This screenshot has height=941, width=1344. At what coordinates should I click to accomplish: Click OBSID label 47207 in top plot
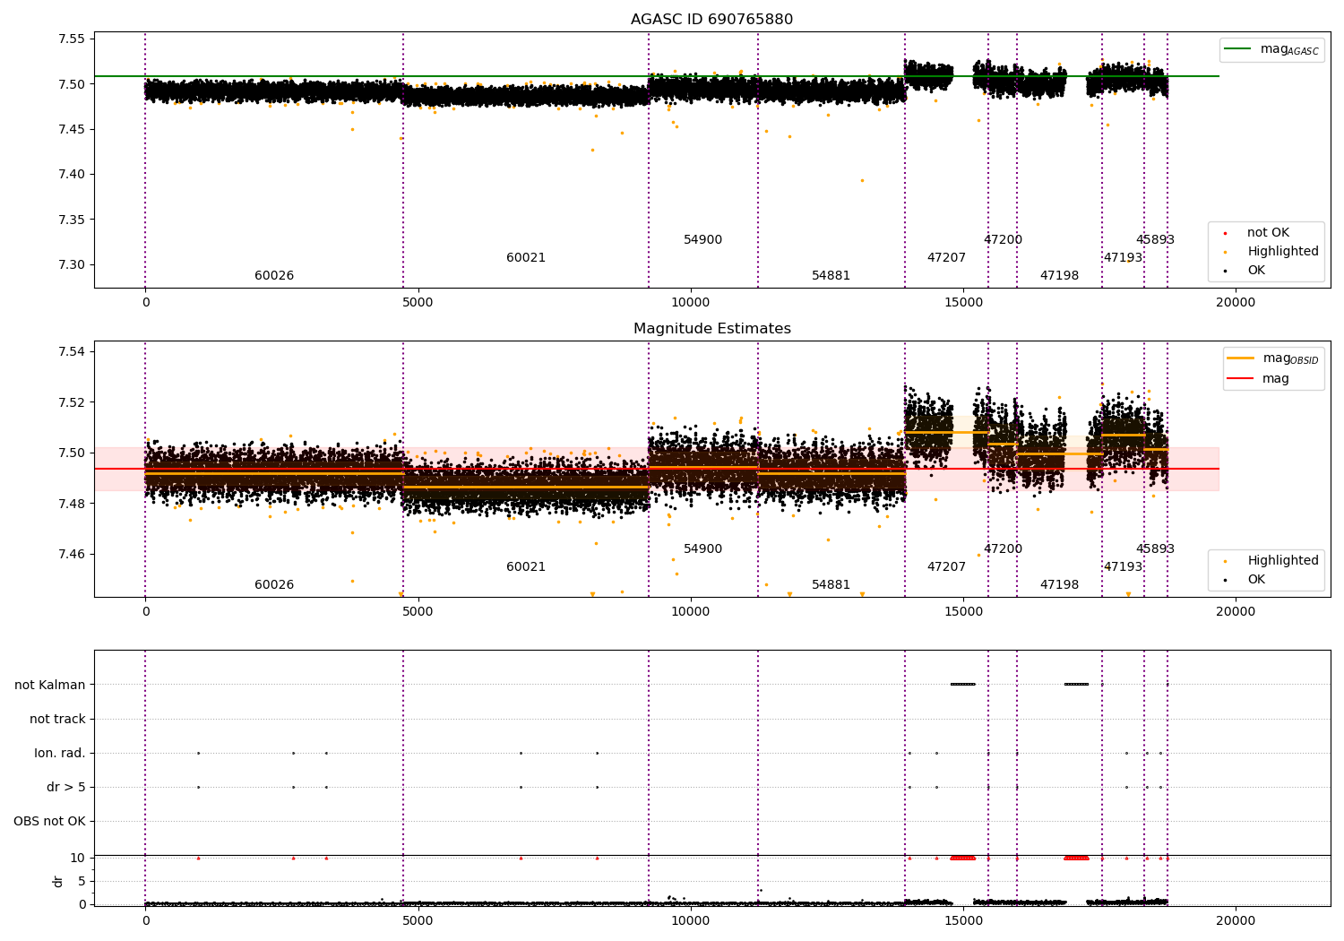coord(946,258)
